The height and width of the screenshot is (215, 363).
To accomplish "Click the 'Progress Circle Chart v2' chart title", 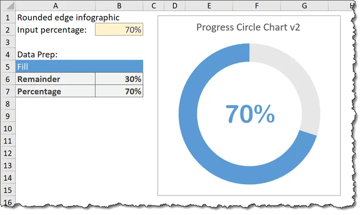I will (x=248, y=27).
